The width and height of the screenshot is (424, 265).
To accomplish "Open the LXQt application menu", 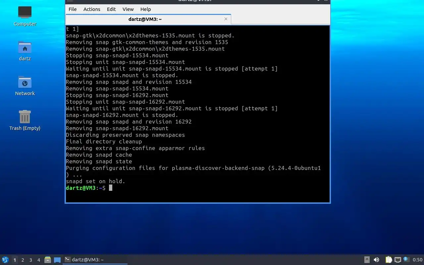I will (x=5, y=260).
